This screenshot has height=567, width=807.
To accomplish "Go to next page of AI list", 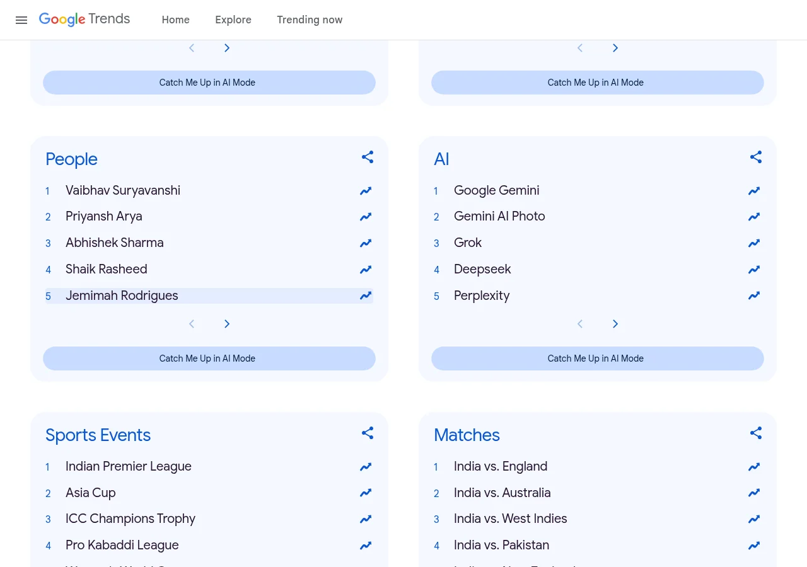I will pyautogui.click(x=615, y=324).
